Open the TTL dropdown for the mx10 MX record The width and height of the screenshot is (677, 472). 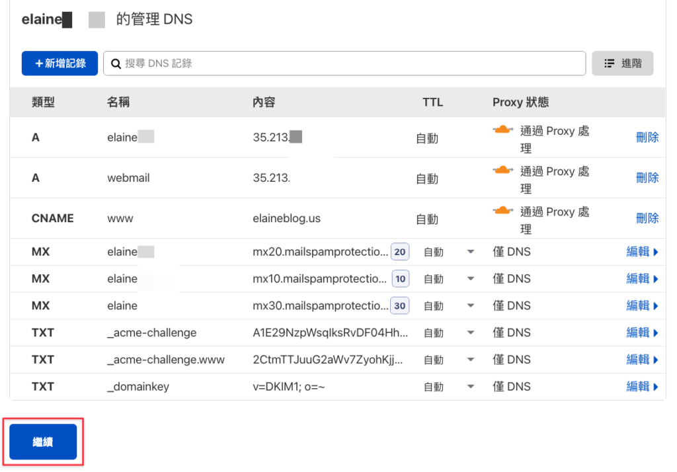(x=471, y=279)
